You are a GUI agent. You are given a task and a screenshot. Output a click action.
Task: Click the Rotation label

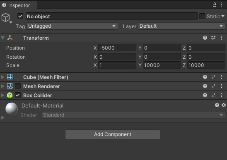(16, 57)
